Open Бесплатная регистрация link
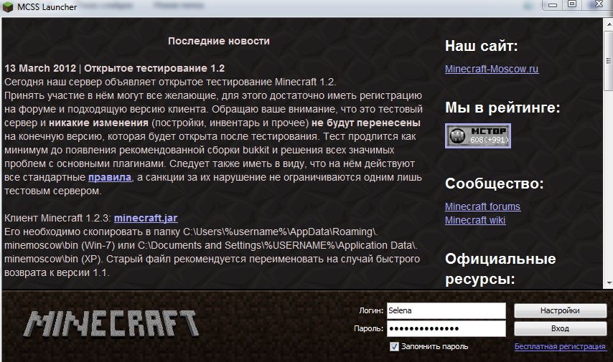The height and width of the screenshot is (362, 613). click(x=560, y=346)
